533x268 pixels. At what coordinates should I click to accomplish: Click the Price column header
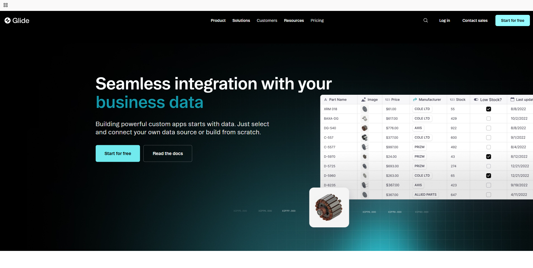pos(396,100)
